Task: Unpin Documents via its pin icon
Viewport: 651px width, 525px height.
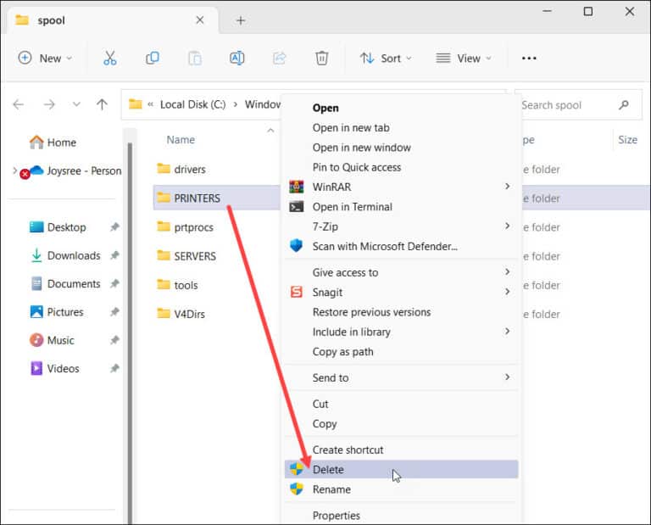Action: [x=114, y=283]
